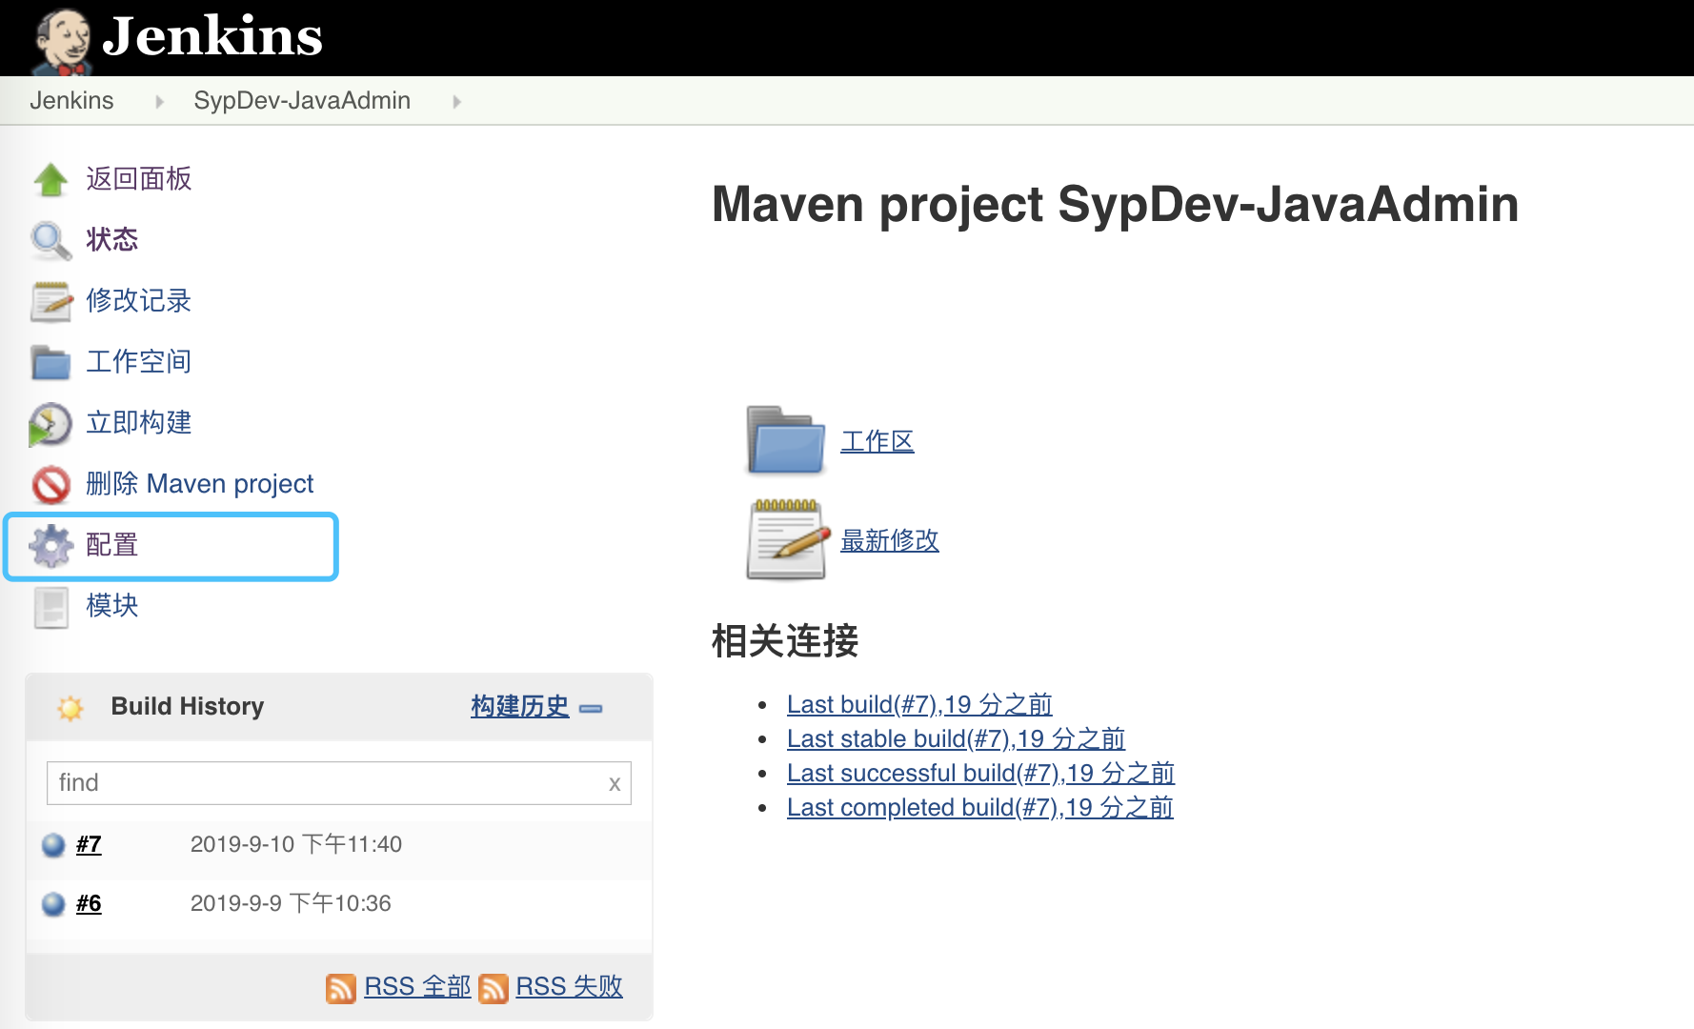This screenshot has width=1694, height=1029.
Task: Open the 工作区 link
Action: (x=877, y=441)
